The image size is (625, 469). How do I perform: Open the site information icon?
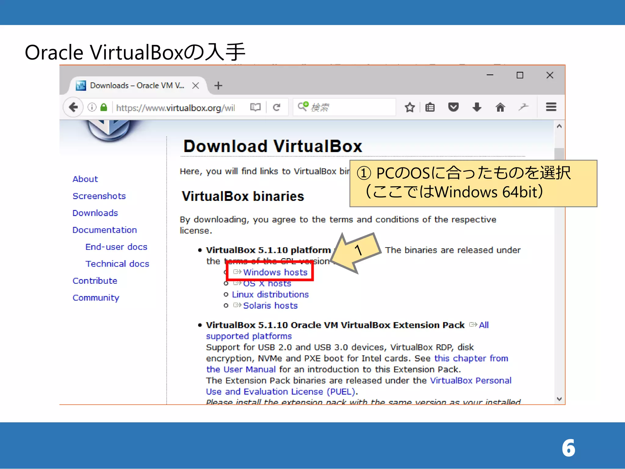[92, 107]
